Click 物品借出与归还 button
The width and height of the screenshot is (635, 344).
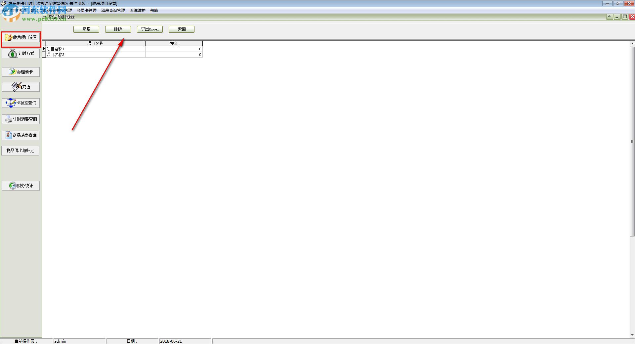click(x=21, y=151)
